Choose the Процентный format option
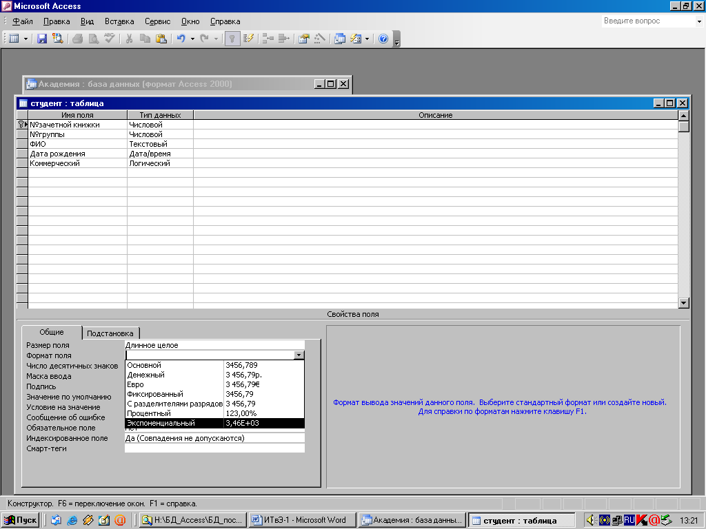Image resolution: width=706 pixels, height=529 pixels. pos(214,413)
